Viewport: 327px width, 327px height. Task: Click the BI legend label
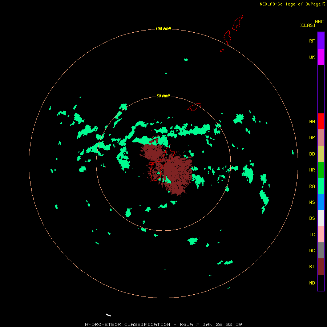click(x=312, y=267)
